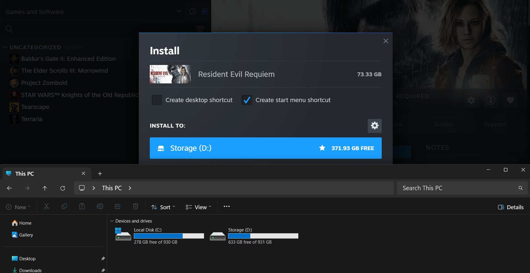Open the See more ellipsis menu
The height and width of the screenshot is (273, 530).
coord(227,207)
